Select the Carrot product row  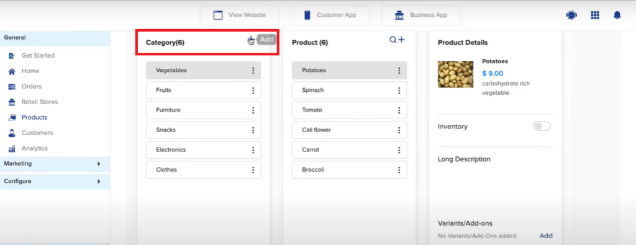pos(349,150)
